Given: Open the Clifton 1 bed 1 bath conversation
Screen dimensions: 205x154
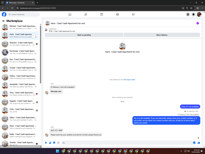Looking at the screenshot, I should 20,77.
